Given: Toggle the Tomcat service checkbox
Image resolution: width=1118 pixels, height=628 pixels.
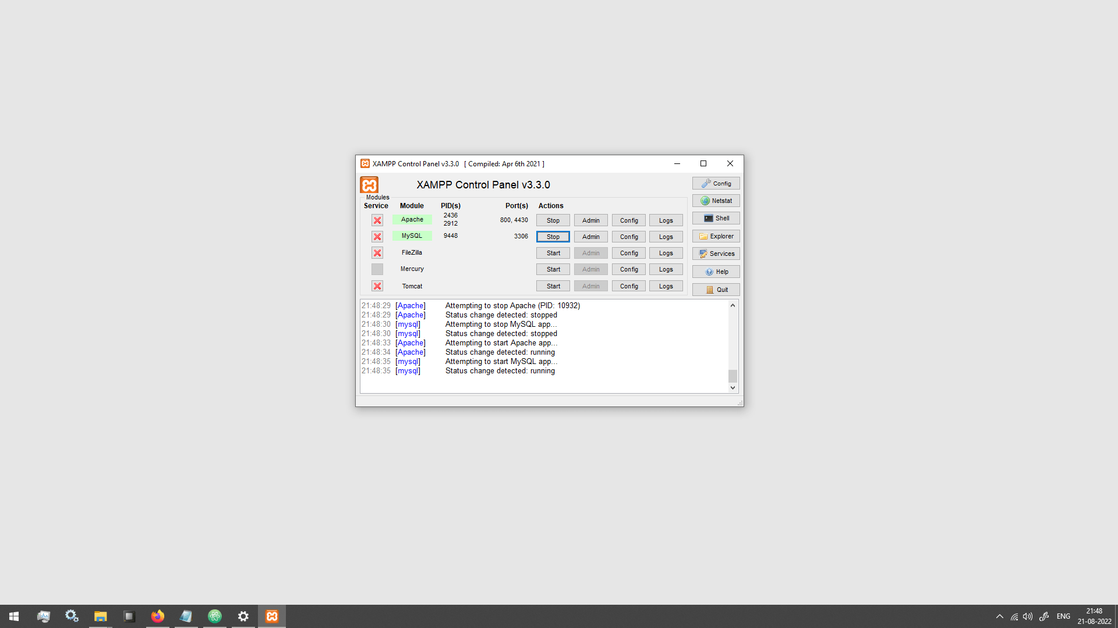Looking at the screenshot, I should pos(377,286).
